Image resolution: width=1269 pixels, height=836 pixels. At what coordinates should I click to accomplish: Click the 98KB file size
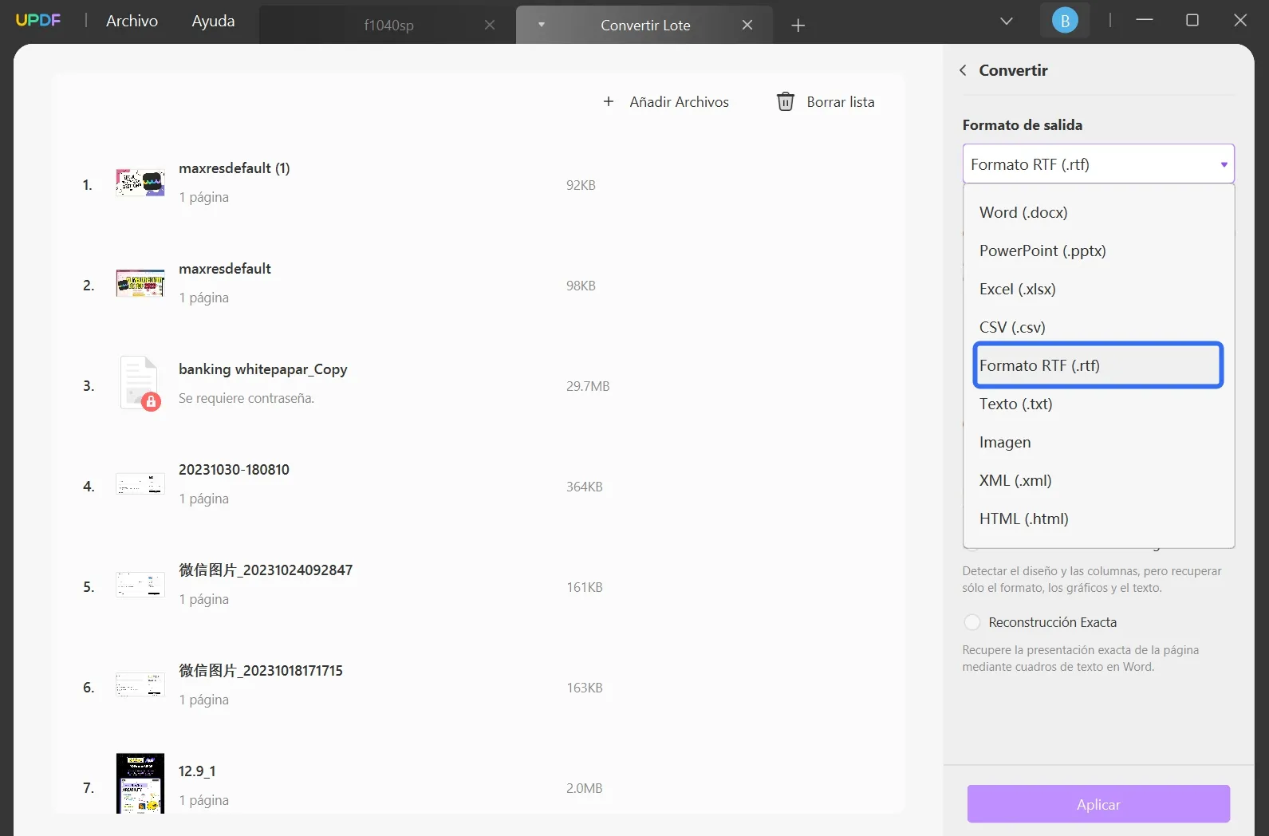(581, 286)
